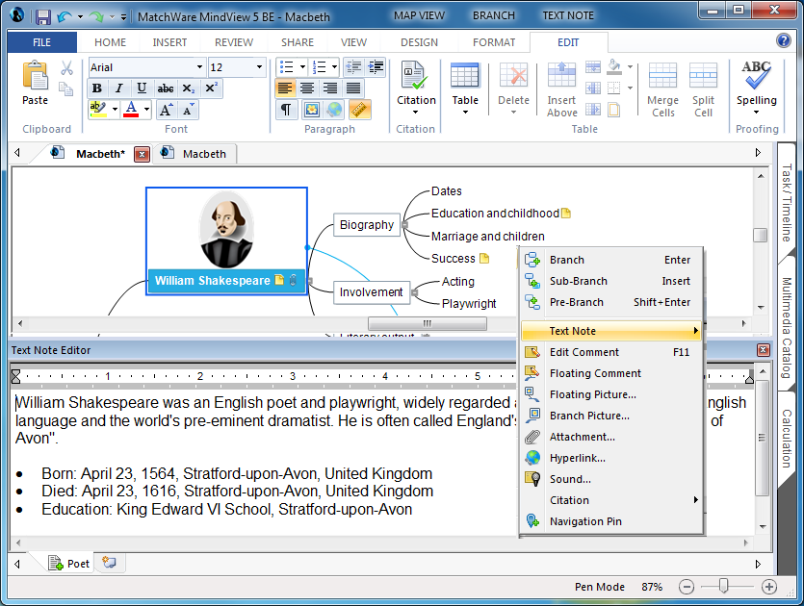
Task: Insert hyperlink using globe icon in Paragraph group
Action: pyautogui.click(x=334, y=110)
